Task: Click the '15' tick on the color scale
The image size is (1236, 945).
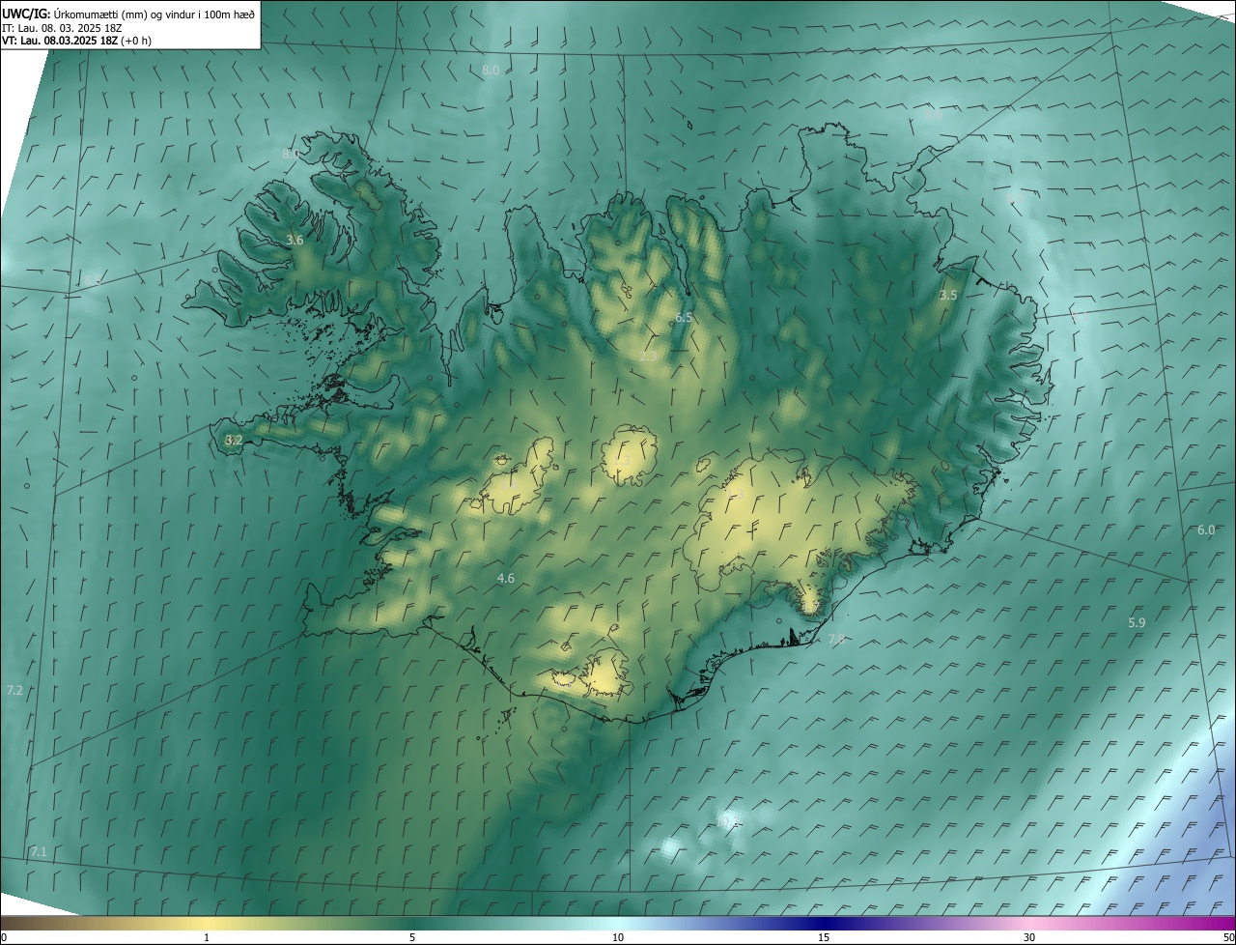Action: click(824, 937)
